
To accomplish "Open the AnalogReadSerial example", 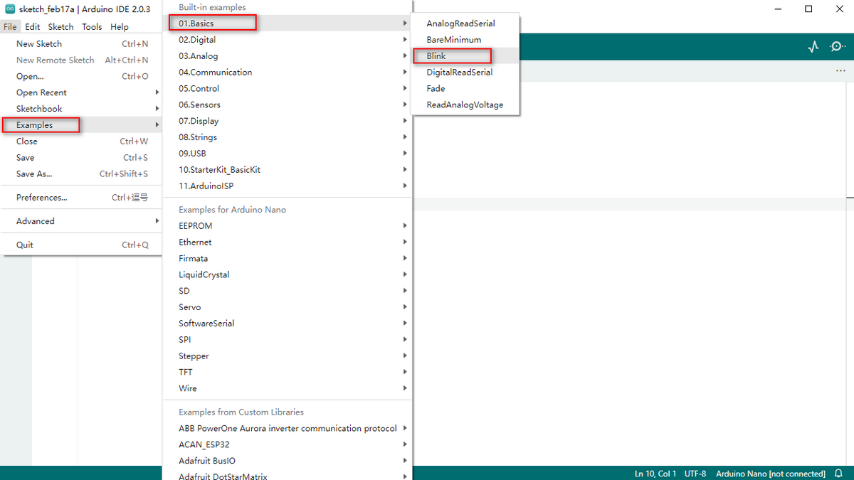I will tap(466, 23).
